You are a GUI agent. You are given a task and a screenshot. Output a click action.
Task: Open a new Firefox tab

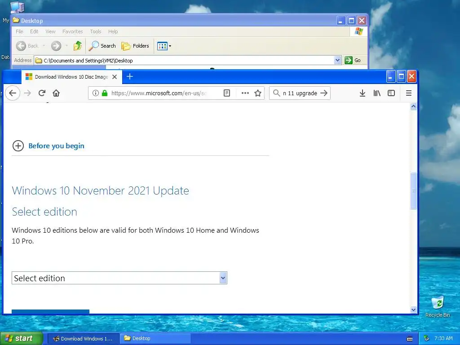point(130,76)
